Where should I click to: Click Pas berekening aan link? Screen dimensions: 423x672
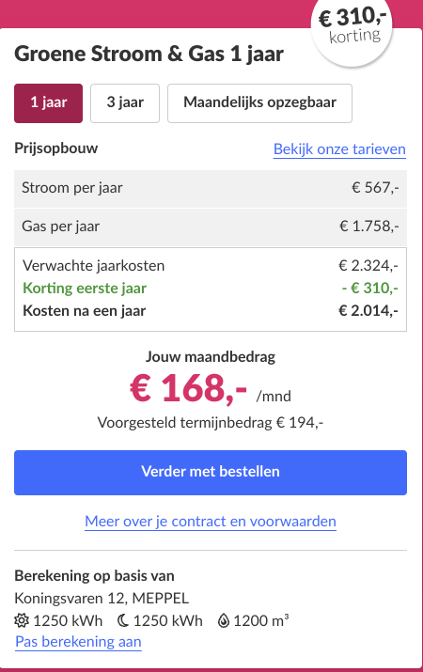(78, 642)
